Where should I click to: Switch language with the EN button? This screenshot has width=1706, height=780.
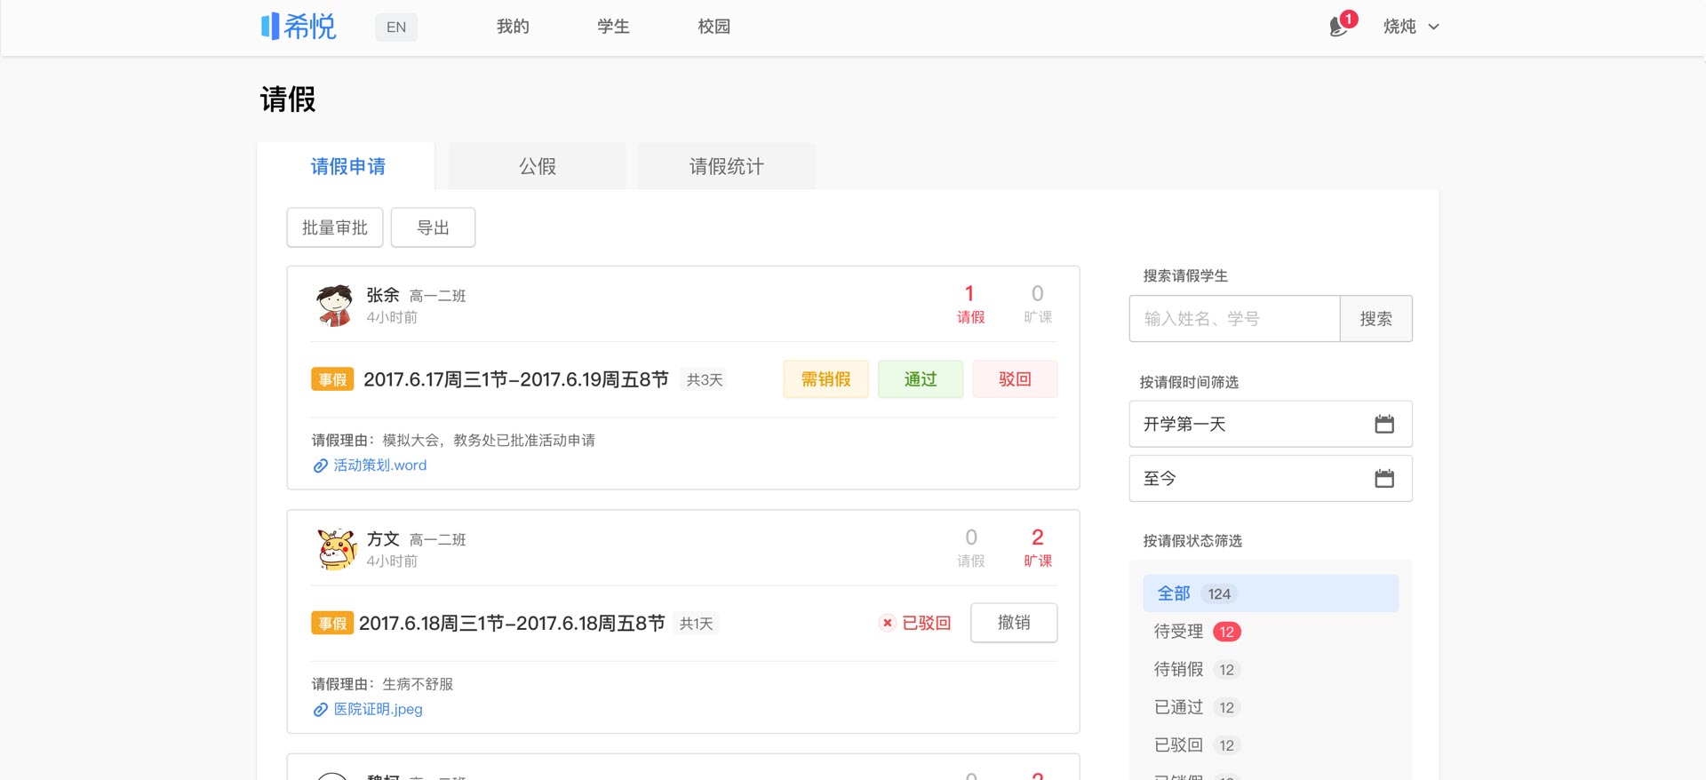coord(396,27)
